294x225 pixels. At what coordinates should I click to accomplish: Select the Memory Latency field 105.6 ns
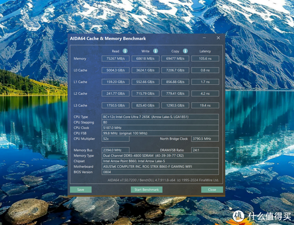(205, 58)
